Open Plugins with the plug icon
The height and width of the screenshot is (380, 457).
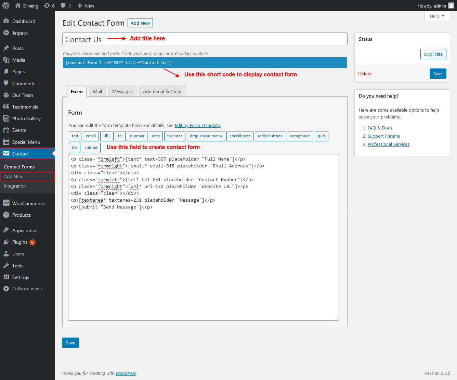(6, 242)
